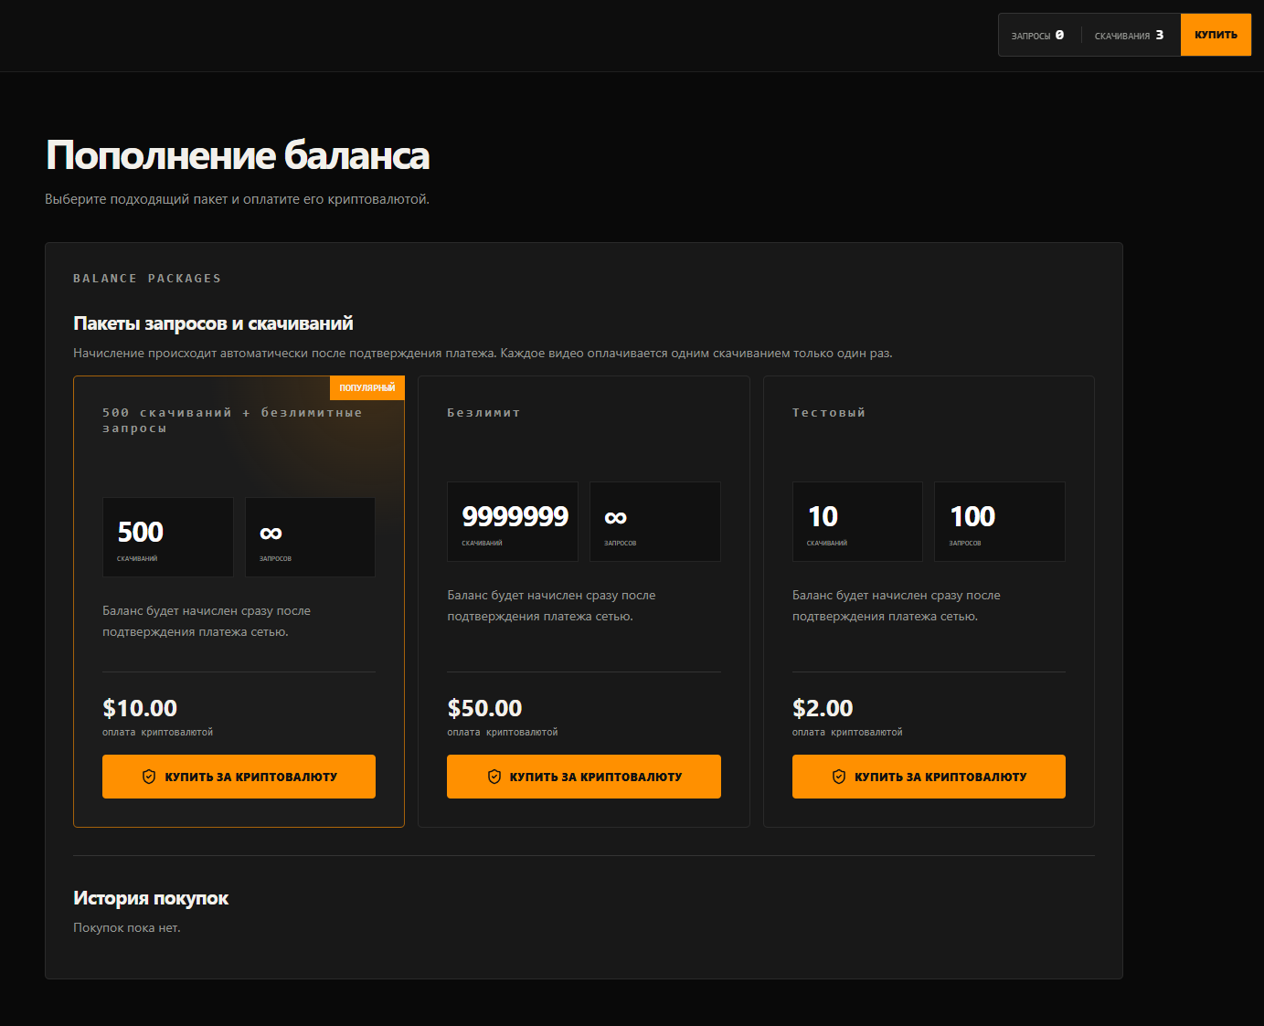The width and height of the screenshot is (1264, 1026).
Task: Click shield icon on $50.00 buy button
Action: (494, 777)
